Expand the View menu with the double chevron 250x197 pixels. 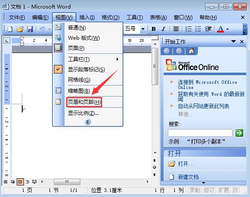[x=87, y=122]
